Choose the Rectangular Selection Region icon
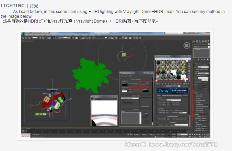The width and height of the screenshot is (232, 151). 46,38
